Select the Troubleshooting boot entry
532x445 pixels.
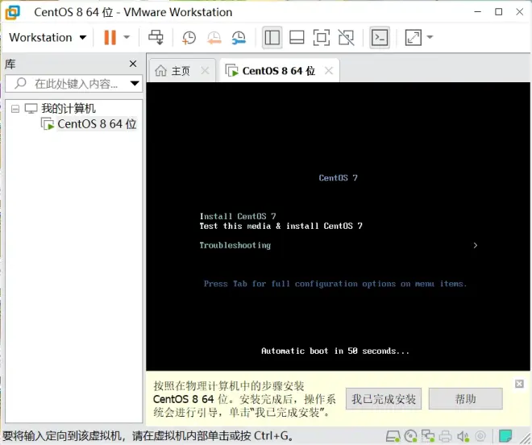click(235, 245)
